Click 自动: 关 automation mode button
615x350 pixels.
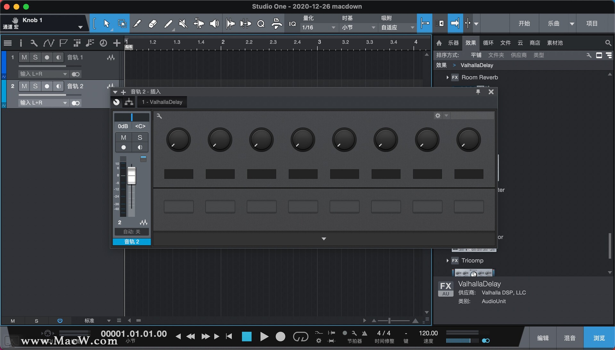132,232
